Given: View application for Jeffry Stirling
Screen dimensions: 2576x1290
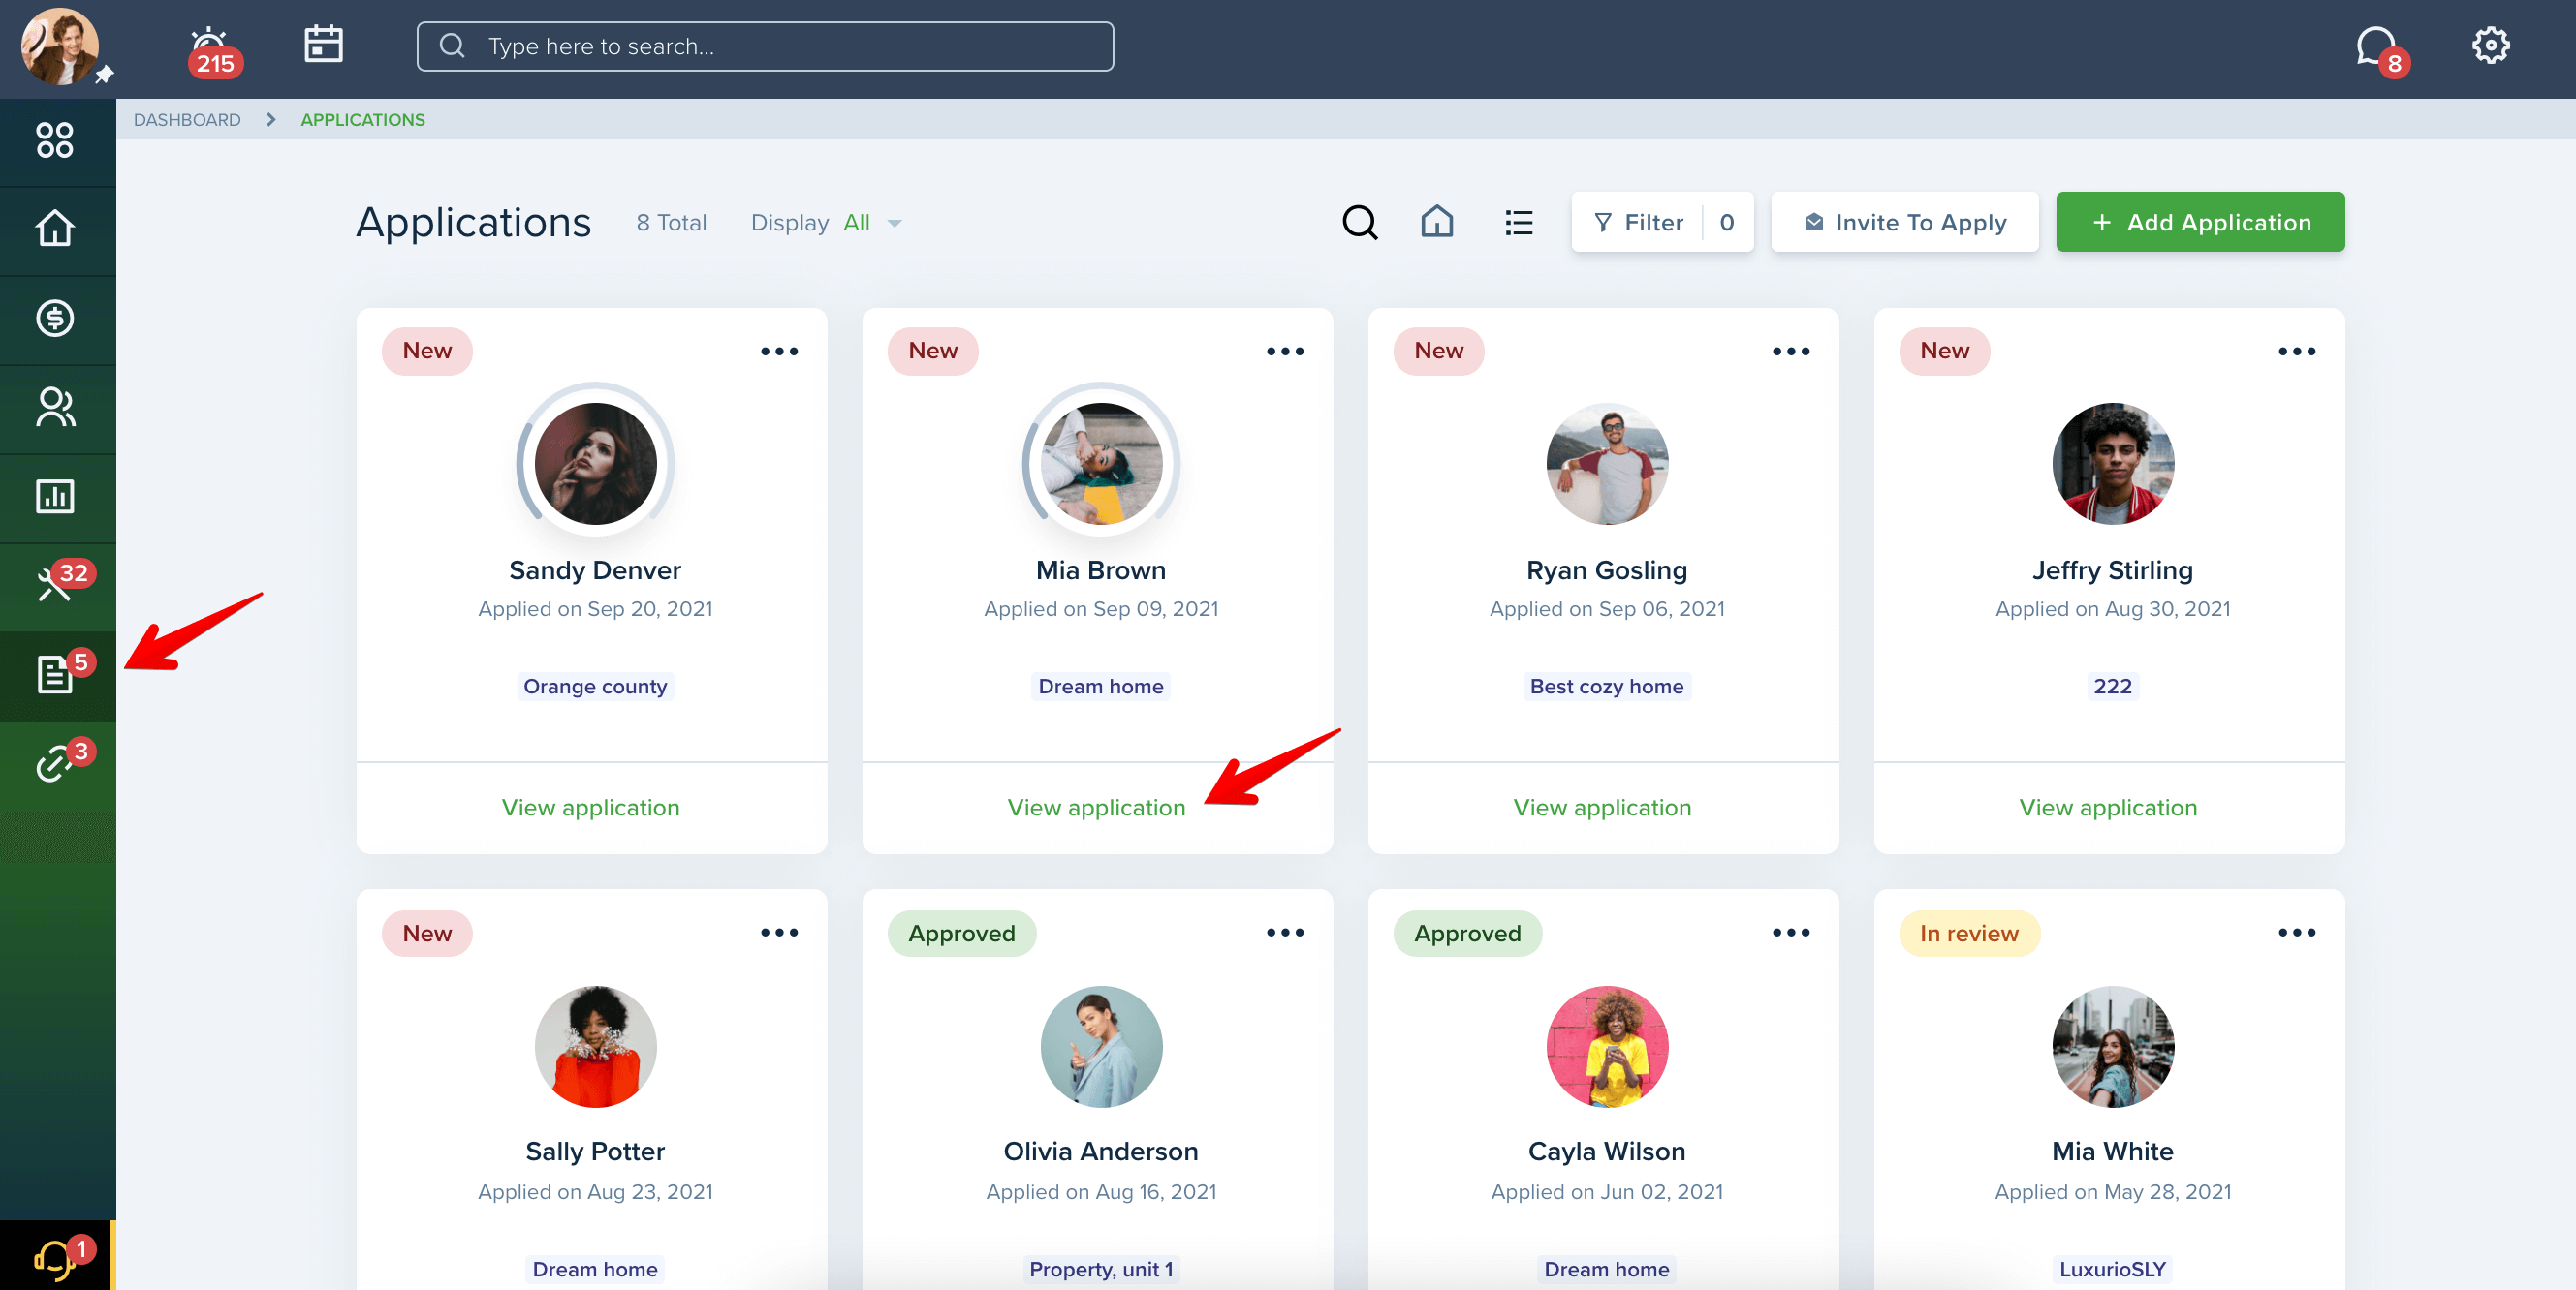Looking at the screenshot, I should tap(2109, 808).
